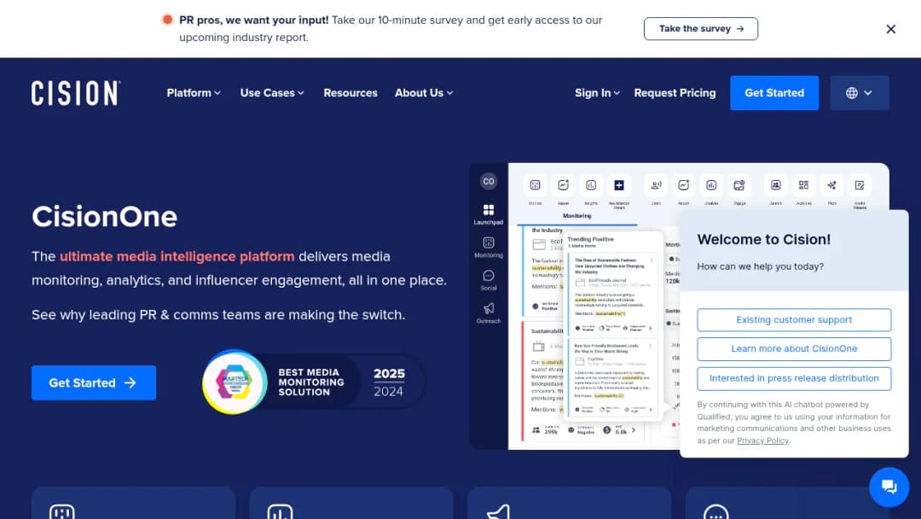This screenshot has height=519, width=921.
Task: Click the Take the survey button
Action: [x=701, y=29]
